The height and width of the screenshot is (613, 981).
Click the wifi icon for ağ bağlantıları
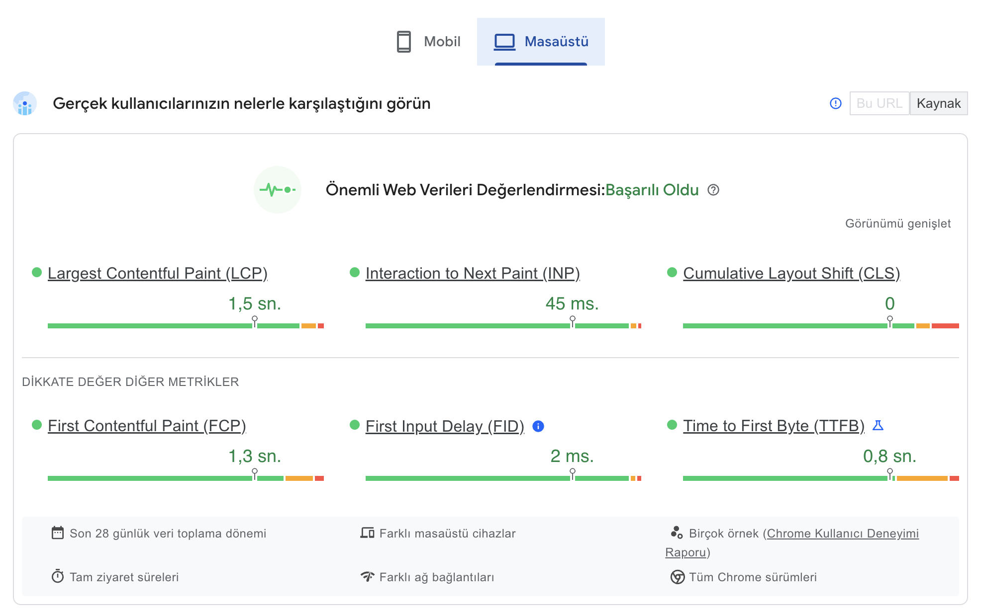[x=368, y=576]
